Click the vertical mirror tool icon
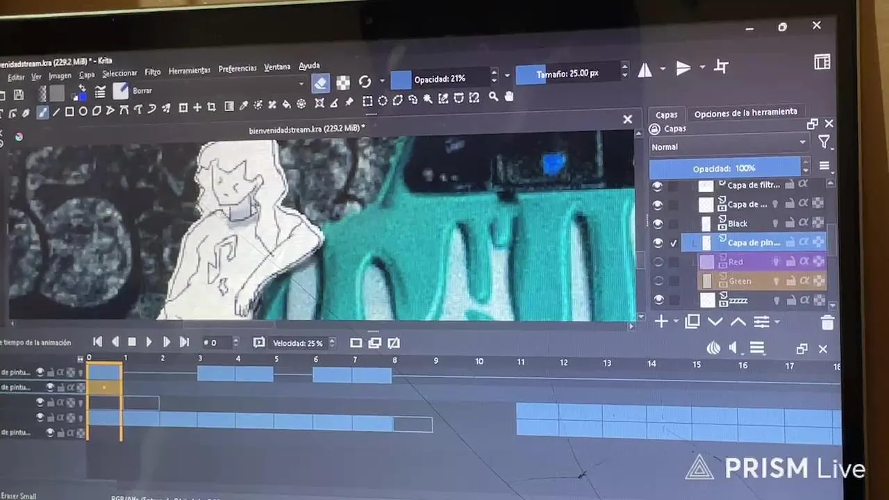This screenshot has height=500, width=889. [x=683, y=67]
